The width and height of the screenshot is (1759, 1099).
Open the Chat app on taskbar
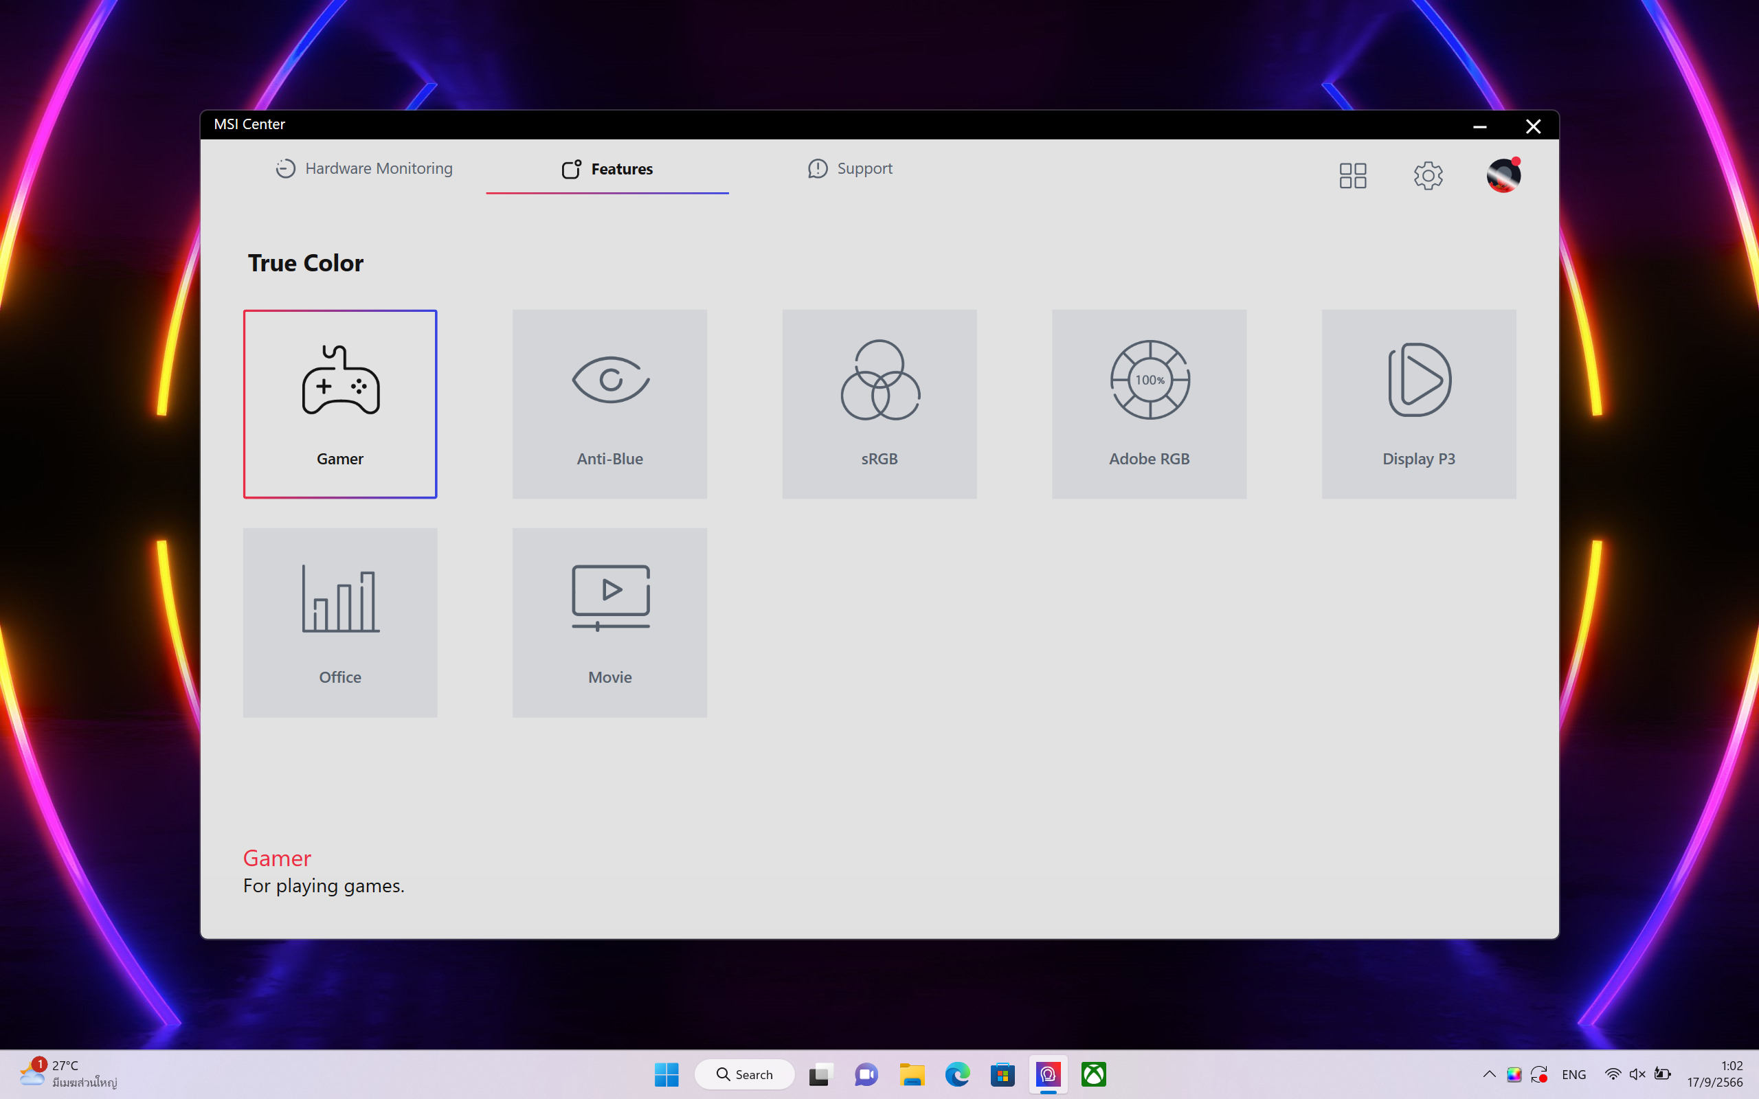click(866, 1074)
